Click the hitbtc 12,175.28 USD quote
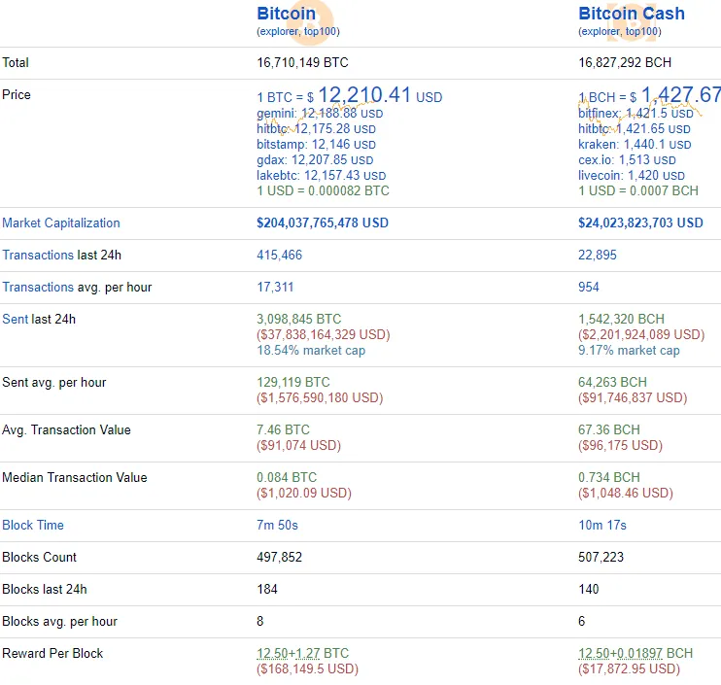 [316, 129]
